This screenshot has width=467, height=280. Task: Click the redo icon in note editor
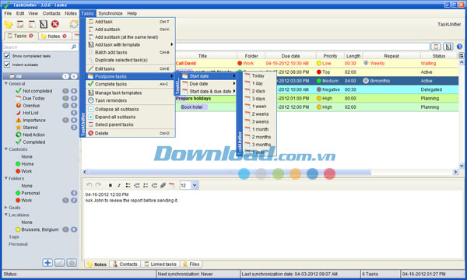tap(98, 185)
